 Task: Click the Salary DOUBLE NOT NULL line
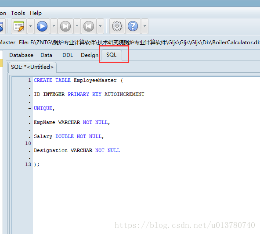click(69, 137)
